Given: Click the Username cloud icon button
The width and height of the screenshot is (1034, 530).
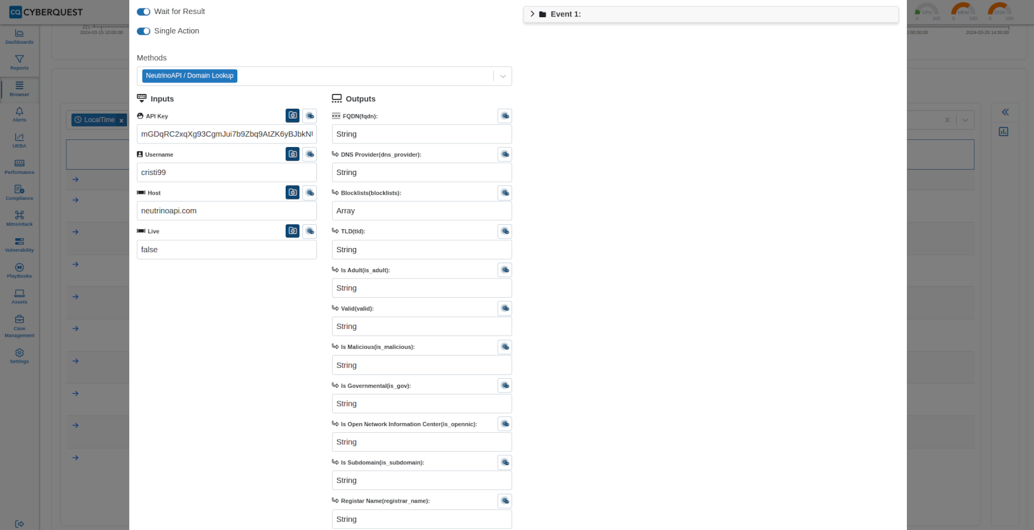Looking at the screenshot, I should 310,154.
